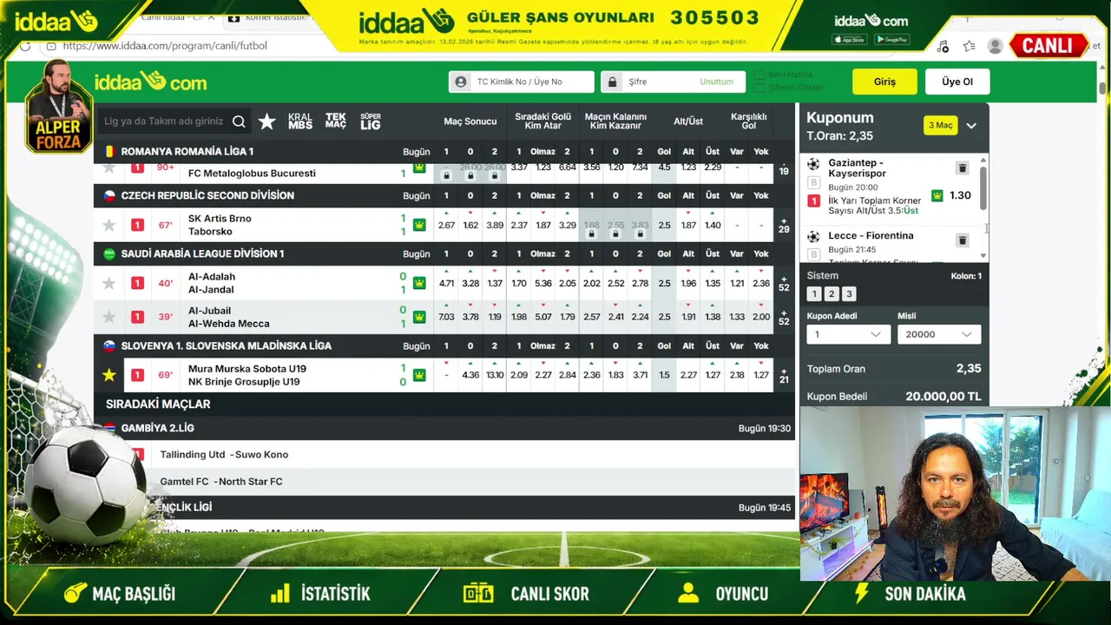Expand +21 more bets for Mura Murska Sobota
The height and width of the screenshot is (625, 1111).
click(x=784, y=375)
